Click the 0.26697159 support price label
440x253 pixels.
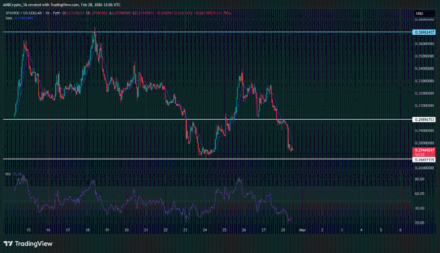point(424,159)
